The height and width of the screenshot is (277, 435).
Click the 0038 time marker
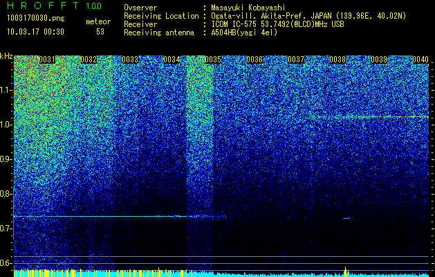(337, 60)
